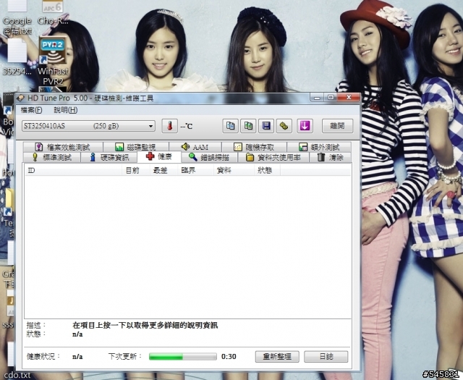Switch to the 錯誤掃描 tab
The height and width of the screenshot is (380, 463).
coord(209,157)
